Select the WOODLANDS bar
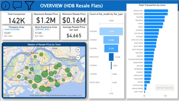This screenshot has height=101, width=179. [156, 14]
